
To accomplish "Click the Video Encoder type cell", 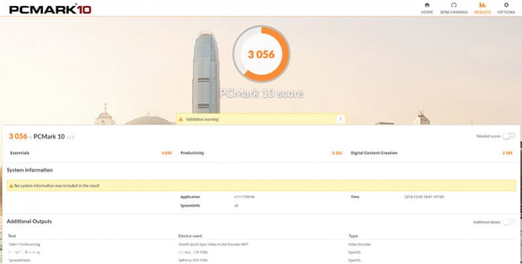I will pyautogui.click(x=360, y=244).
